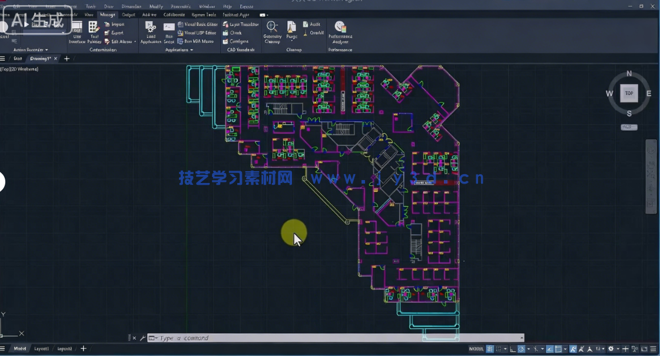Toggle Snap Mode in the status bar
The height and width of the screenshot is (356, 660).
click(499, 348)
